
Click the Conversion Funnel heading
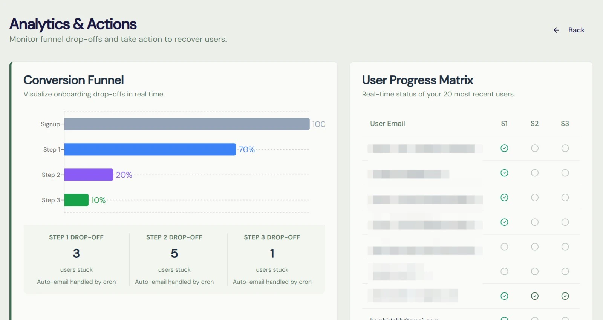[x=73, y=80]
